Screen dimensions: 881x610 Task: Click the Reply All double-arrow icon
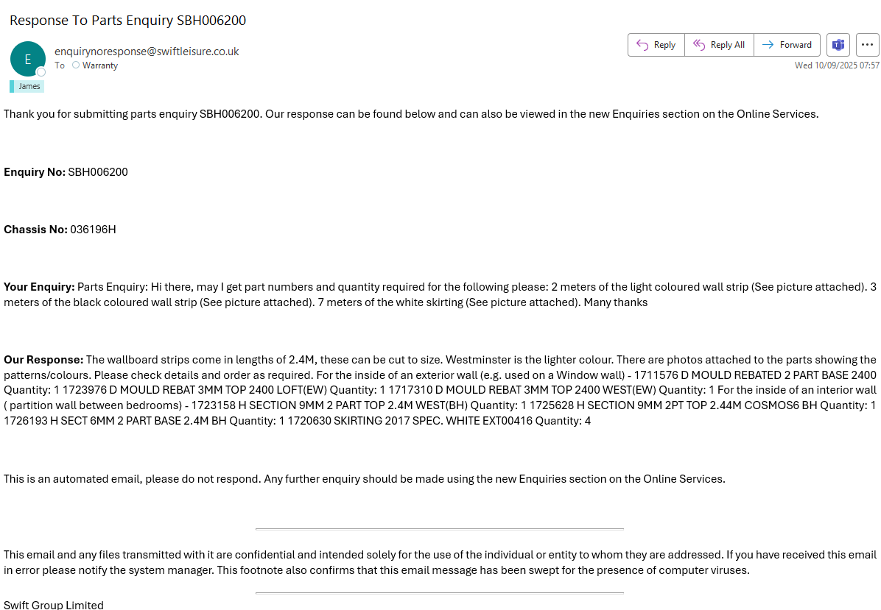[x=699, y=45]
